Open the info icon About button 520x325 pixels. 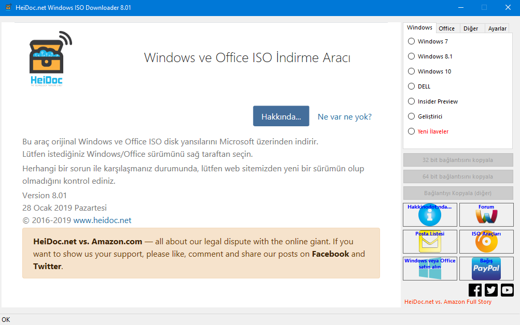[x=430, y=215]
